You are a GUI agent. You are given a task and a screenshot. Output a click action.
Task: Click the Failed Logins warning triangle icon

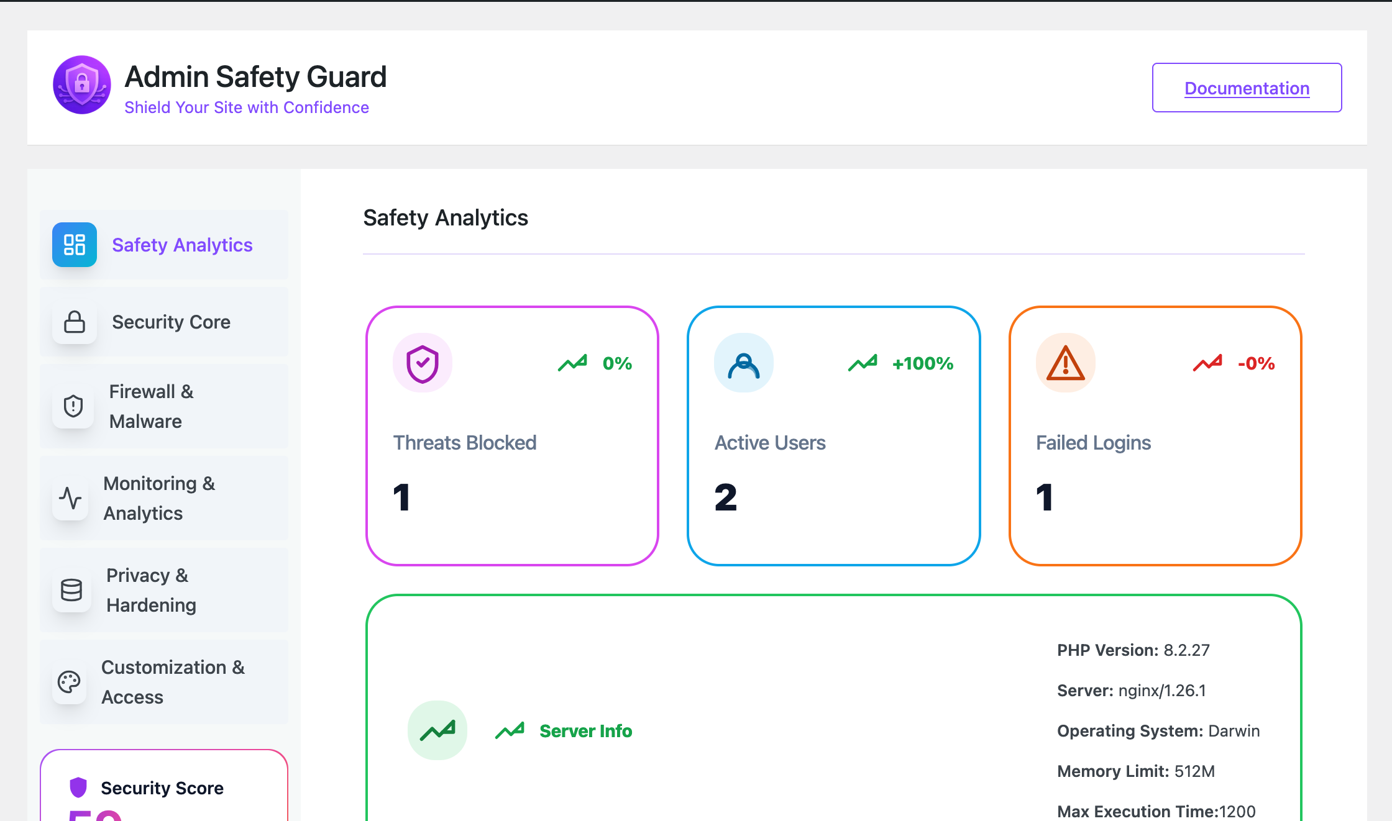[x=1066, y=363]
